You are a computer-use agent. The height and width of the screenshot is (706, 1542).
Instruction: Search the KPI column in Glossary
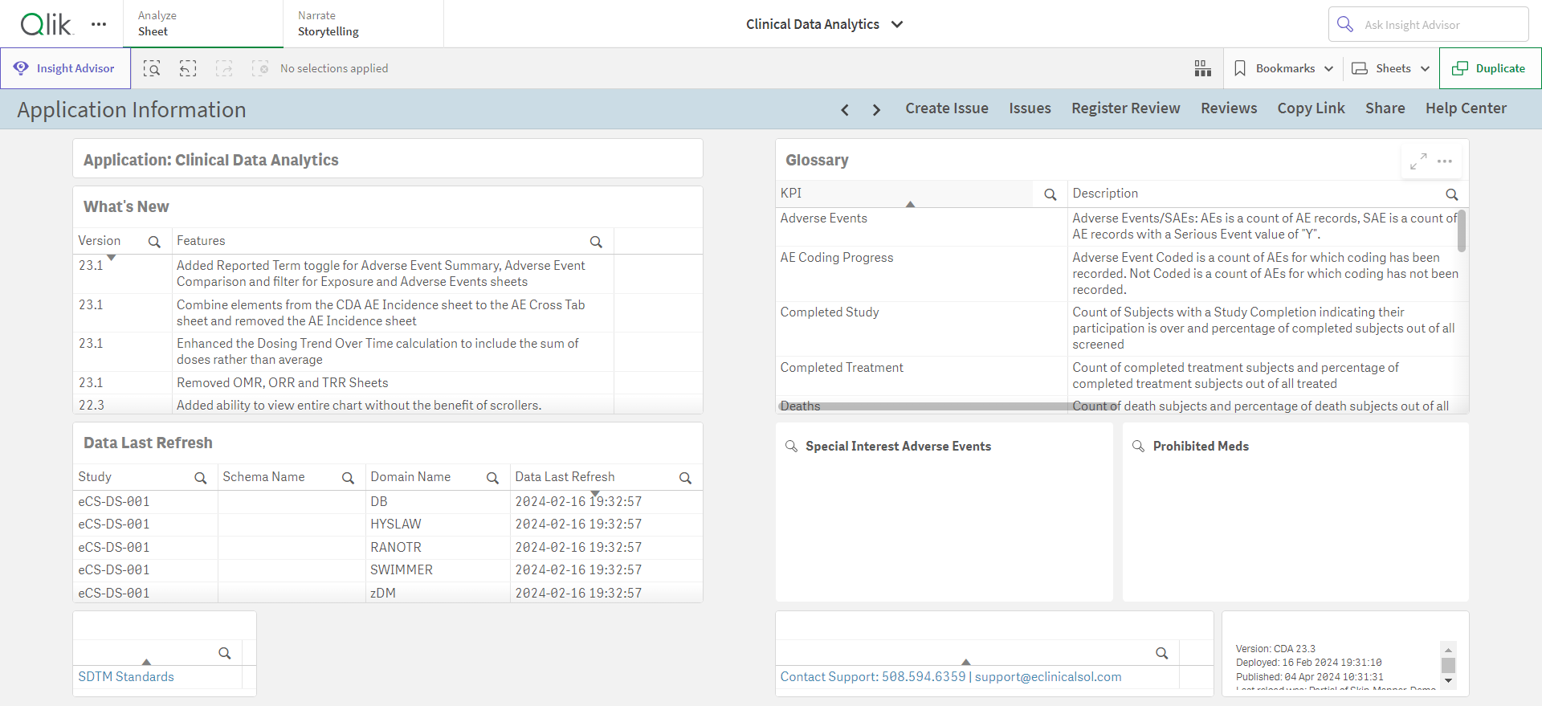1050,194
